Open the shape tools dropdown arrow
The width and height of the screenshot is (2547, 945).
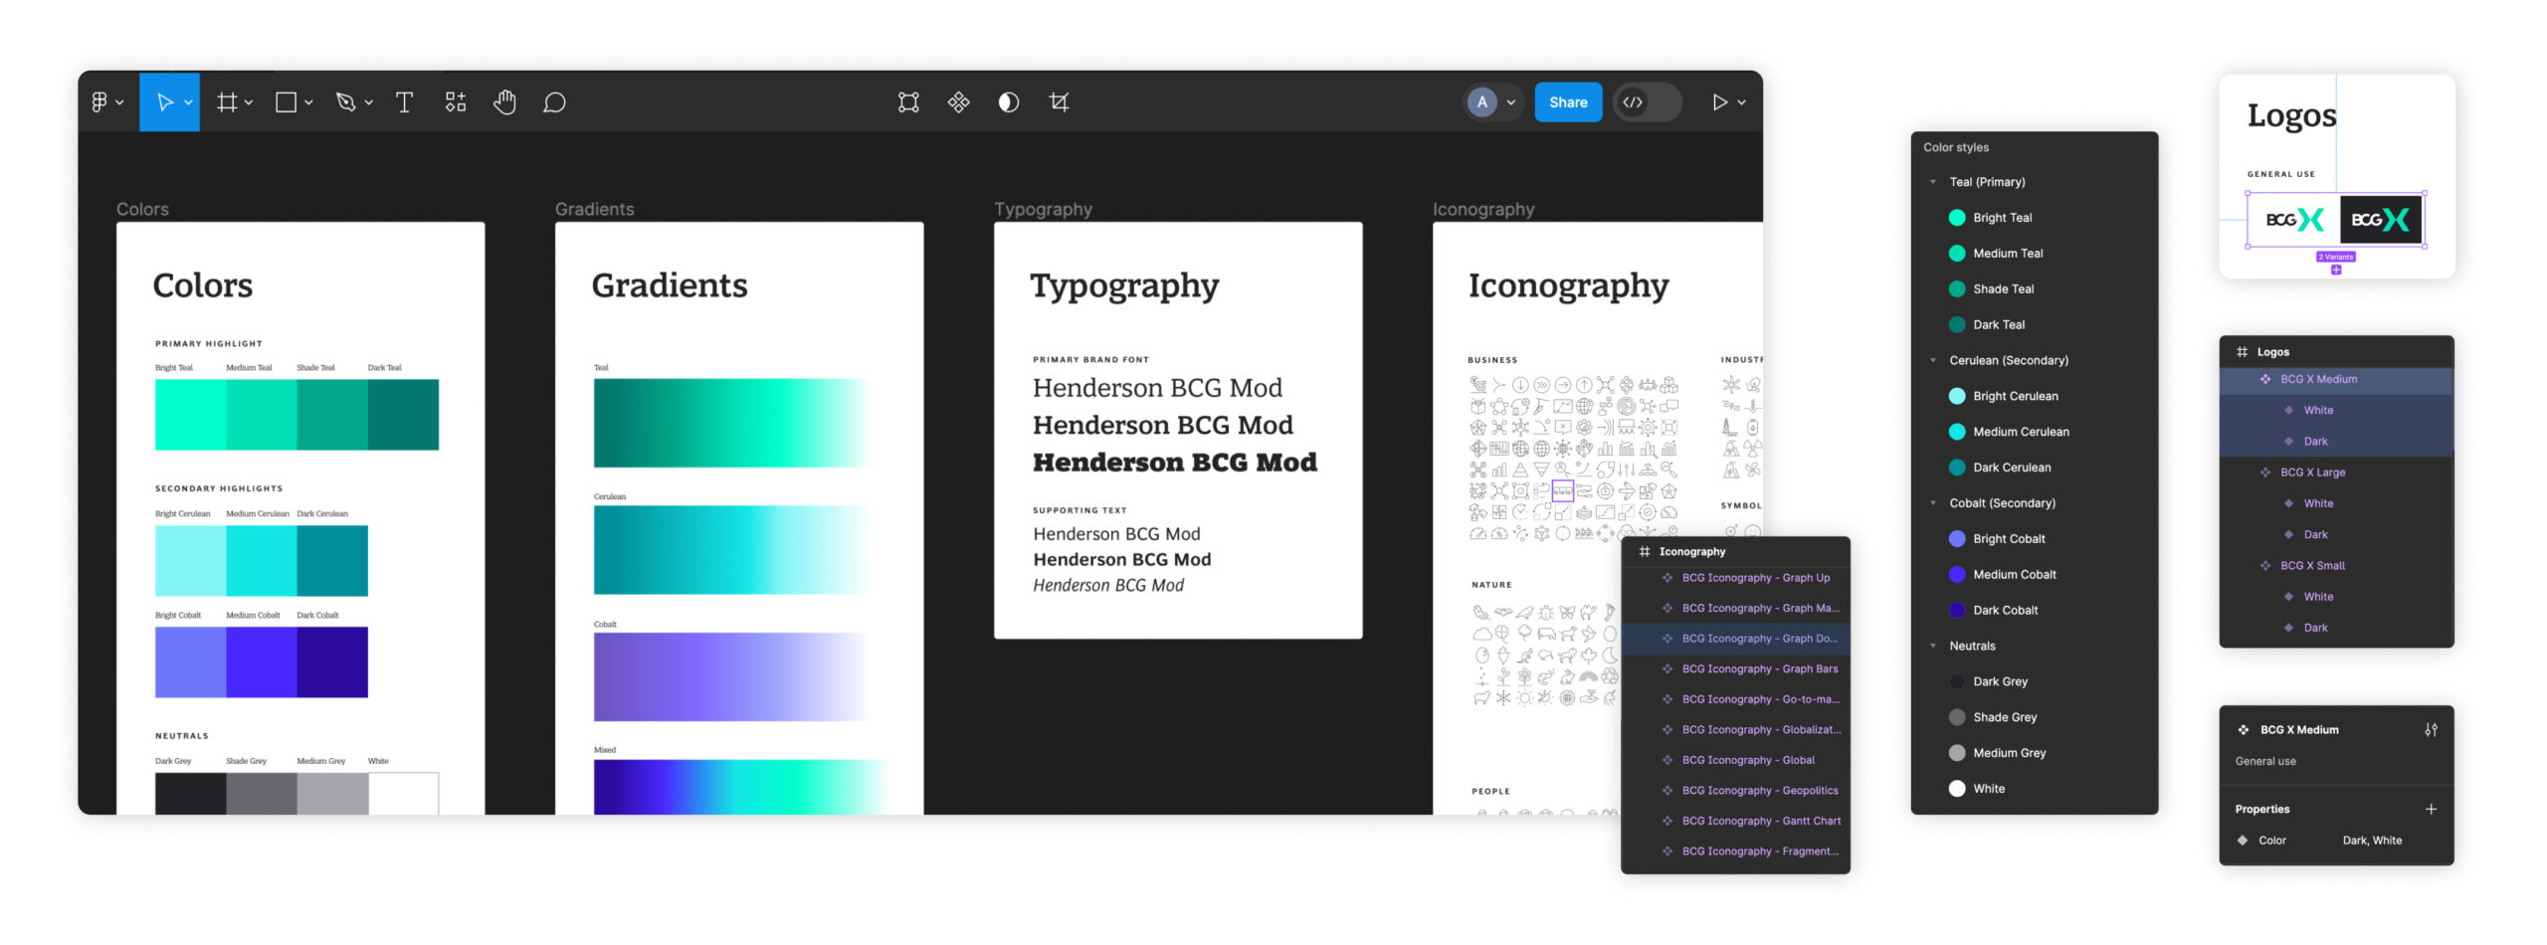point(308,102)
